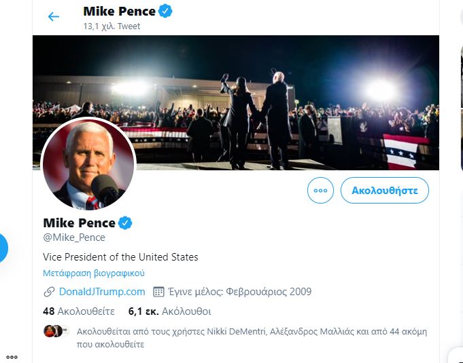Click the small mutual followers avatars
Screen dimensions: 463x363
[x=54, y=332]
